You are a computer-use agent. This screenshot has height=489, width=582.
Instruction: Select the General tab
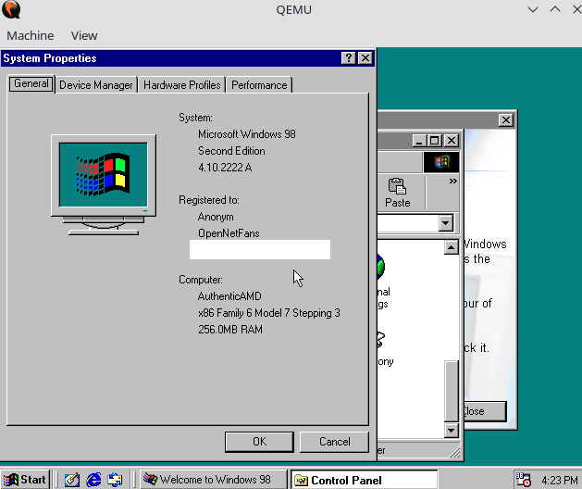(31, 83)
